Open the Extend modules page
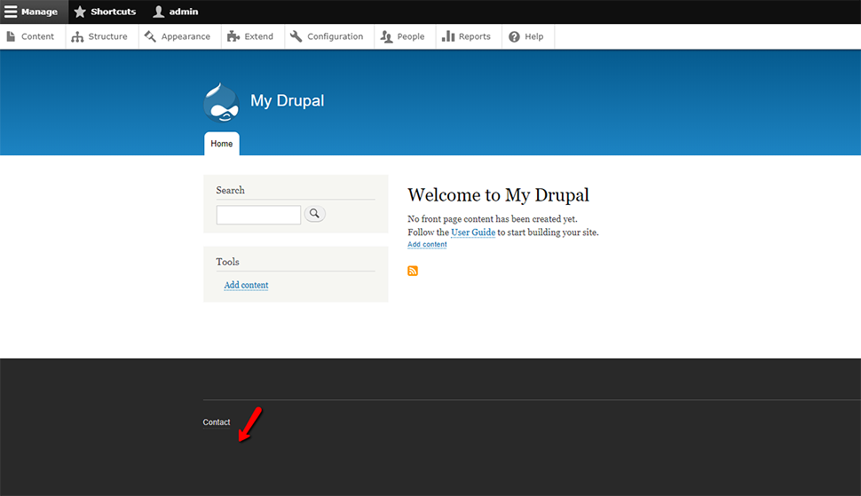The width and height of the screenshot is (861, 496). (x=250, y=36)
